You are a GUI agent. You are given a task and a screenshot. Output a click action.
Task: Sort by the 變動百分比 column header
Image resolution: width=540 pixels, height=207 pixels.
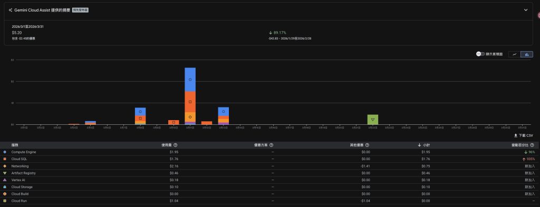click(520, 145)
